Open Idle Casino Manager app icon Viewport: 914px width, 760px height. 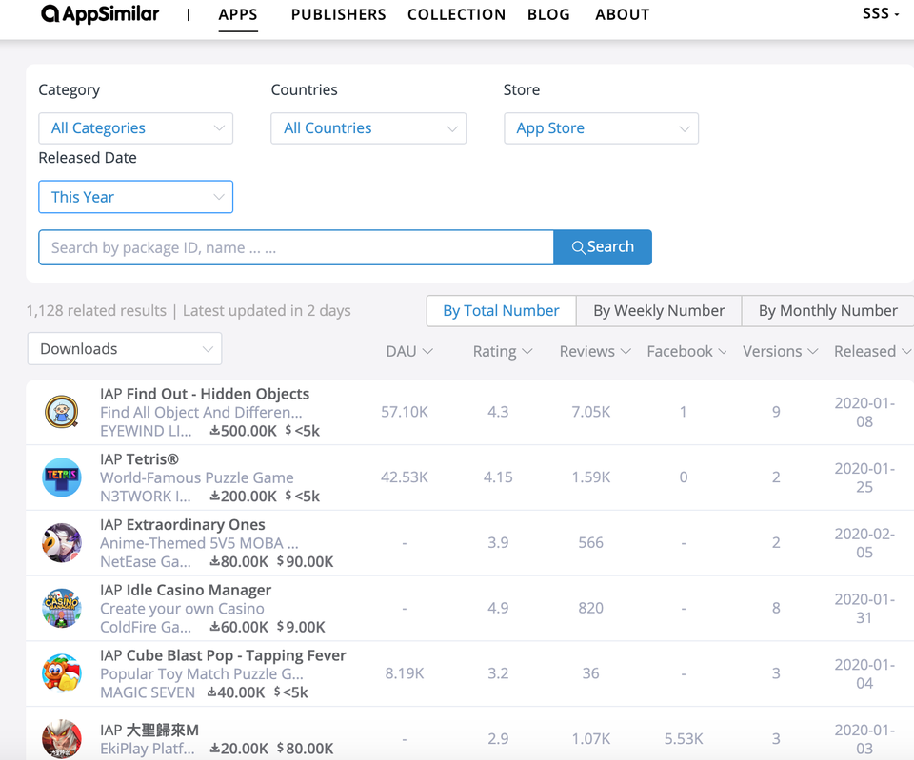[x=62, y=608]
